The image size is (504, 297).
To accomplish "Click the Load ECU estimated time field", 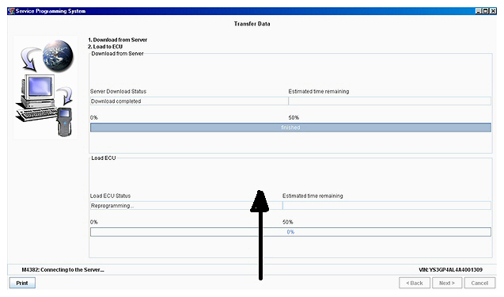I will coord(387,206).
